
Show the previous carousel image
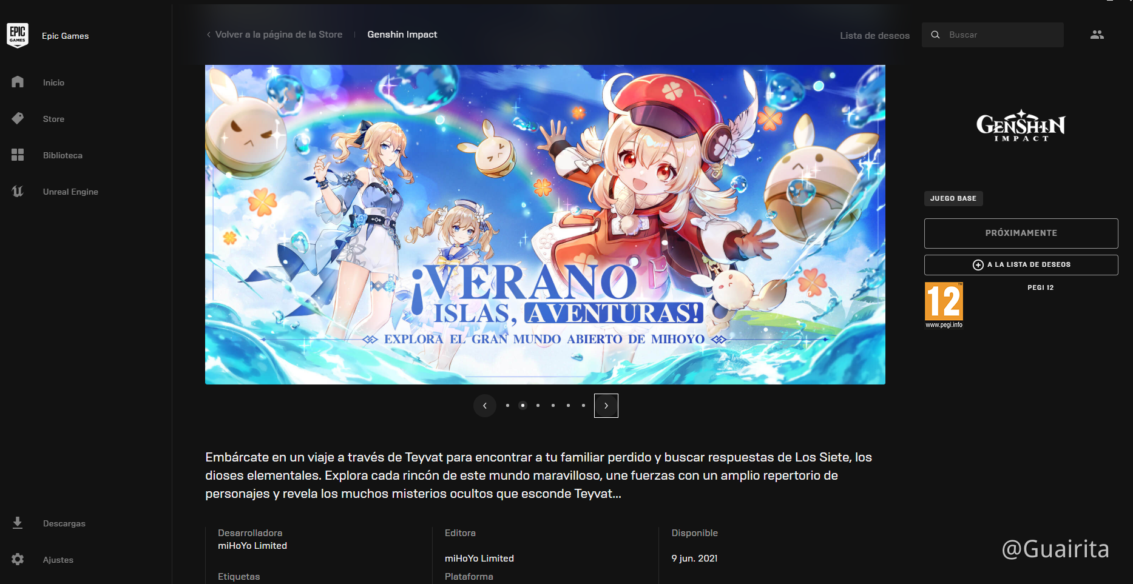tap(485, 406)
